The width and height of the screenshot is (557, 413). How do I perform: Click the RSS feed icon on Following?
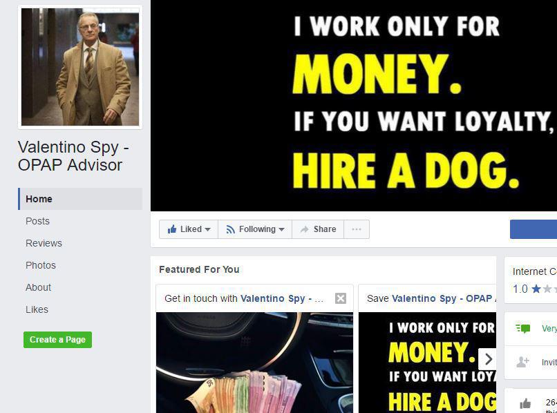231,230
